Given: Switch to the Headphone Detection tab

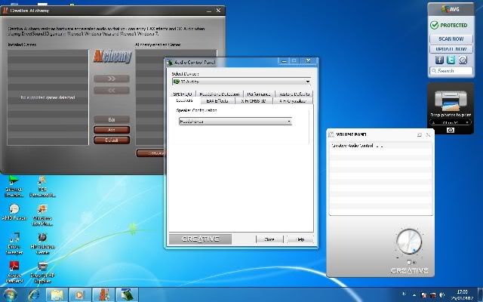Looking at the screenshot, I should click(x=220, y=94).
